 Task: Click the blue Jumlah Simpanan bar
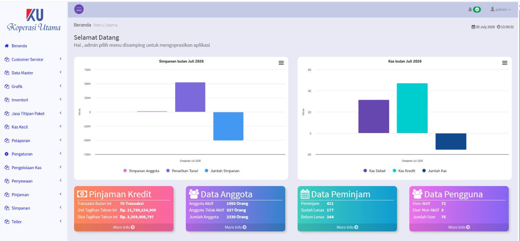click(x=228, y=126)
